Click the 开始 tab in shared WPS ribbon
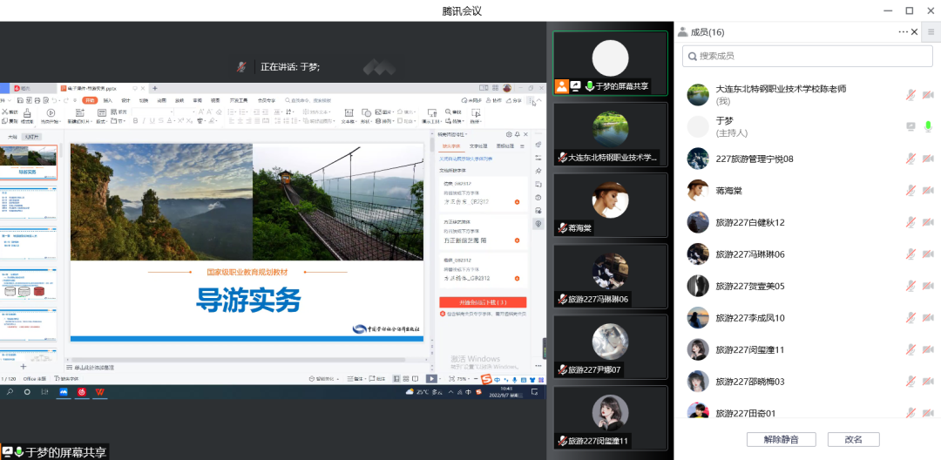The image size is (941, 460). [90, 101]
